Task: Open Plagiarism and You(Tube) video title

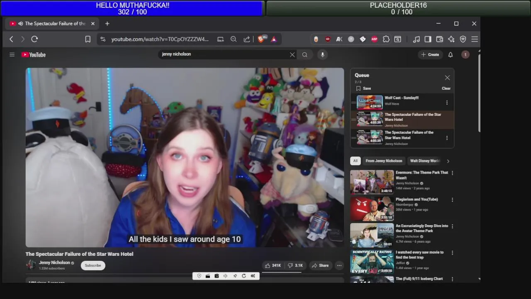Action: [417, 199]
